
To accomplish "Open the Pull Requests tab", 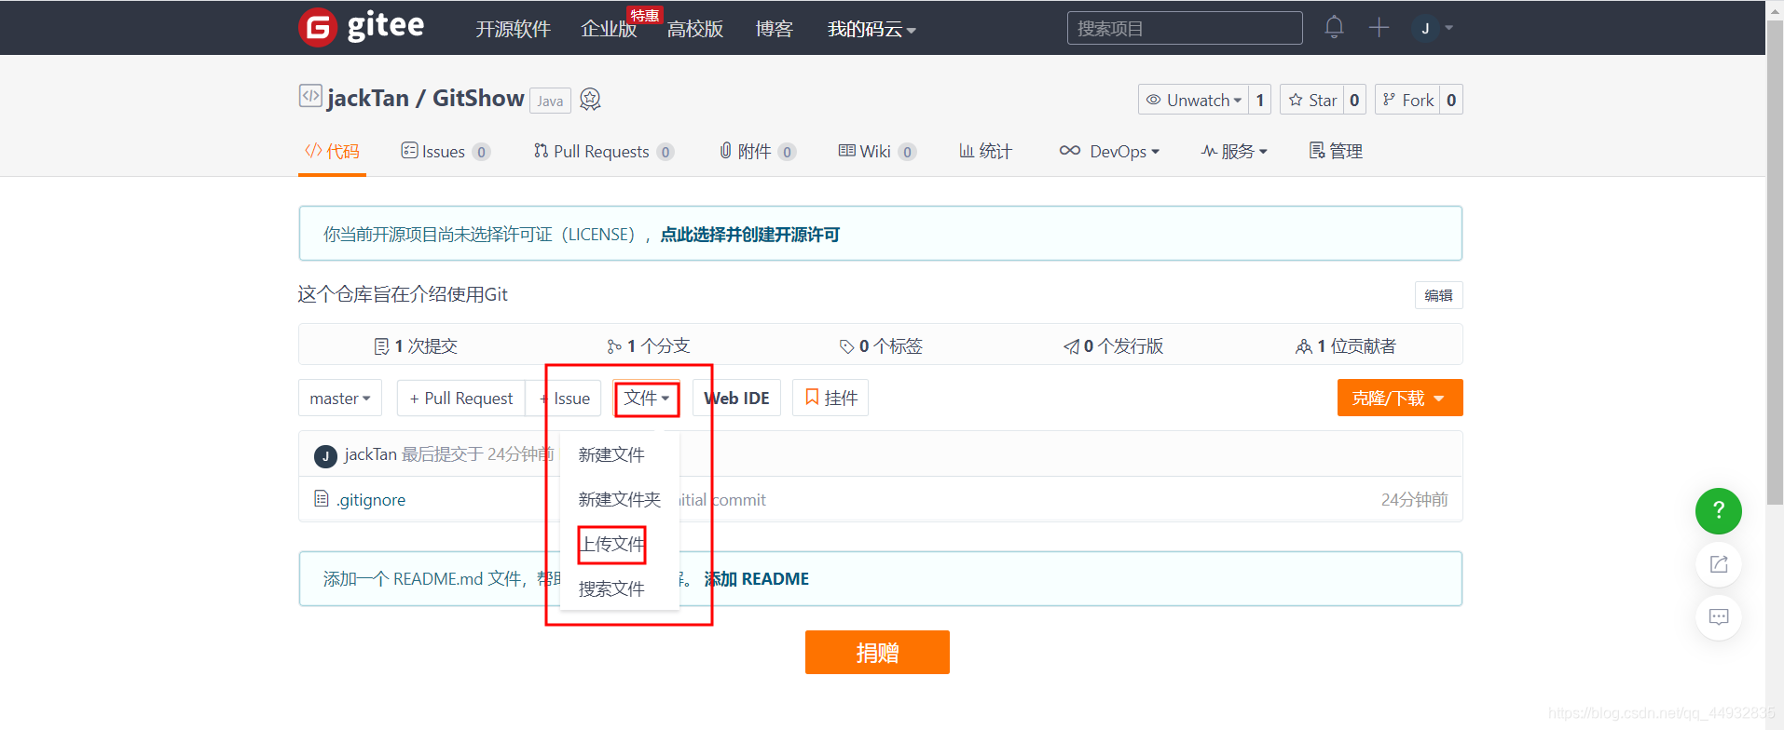I will pyautogui.click(x=603, y=151).
